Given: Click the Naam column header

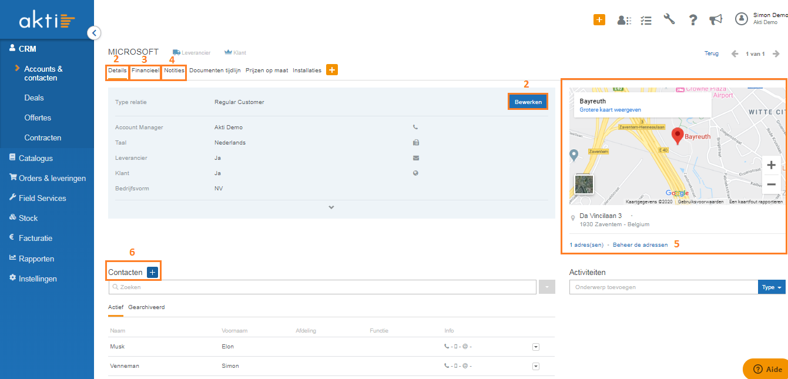Looking at the screenshot, I should click(118, 331).
